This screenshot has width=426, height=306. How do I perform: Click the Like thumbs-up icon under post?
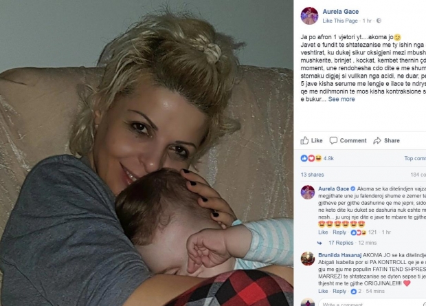click(304, 140)
